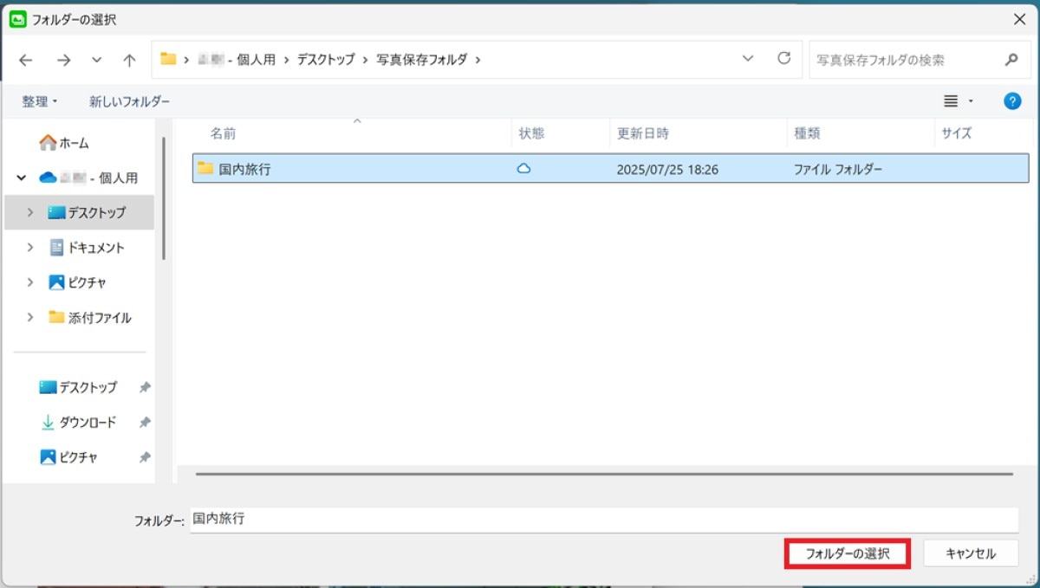Expand the ドキュメント tree node
Image resolution: width=1040 pixels, height=588 pixels.
tap(30, 248)
